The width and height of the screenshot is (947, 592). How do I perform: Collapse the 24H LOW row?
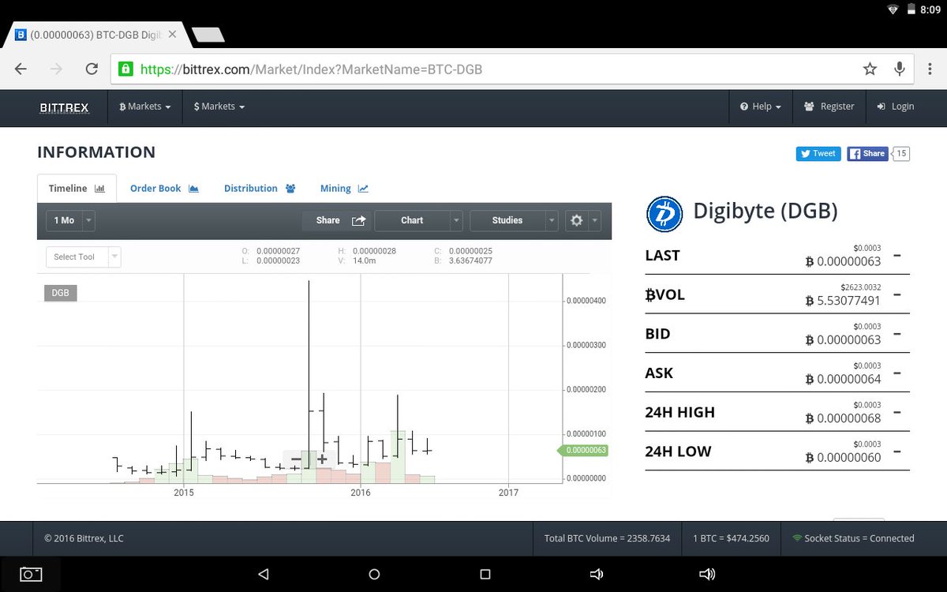(897, 451)
